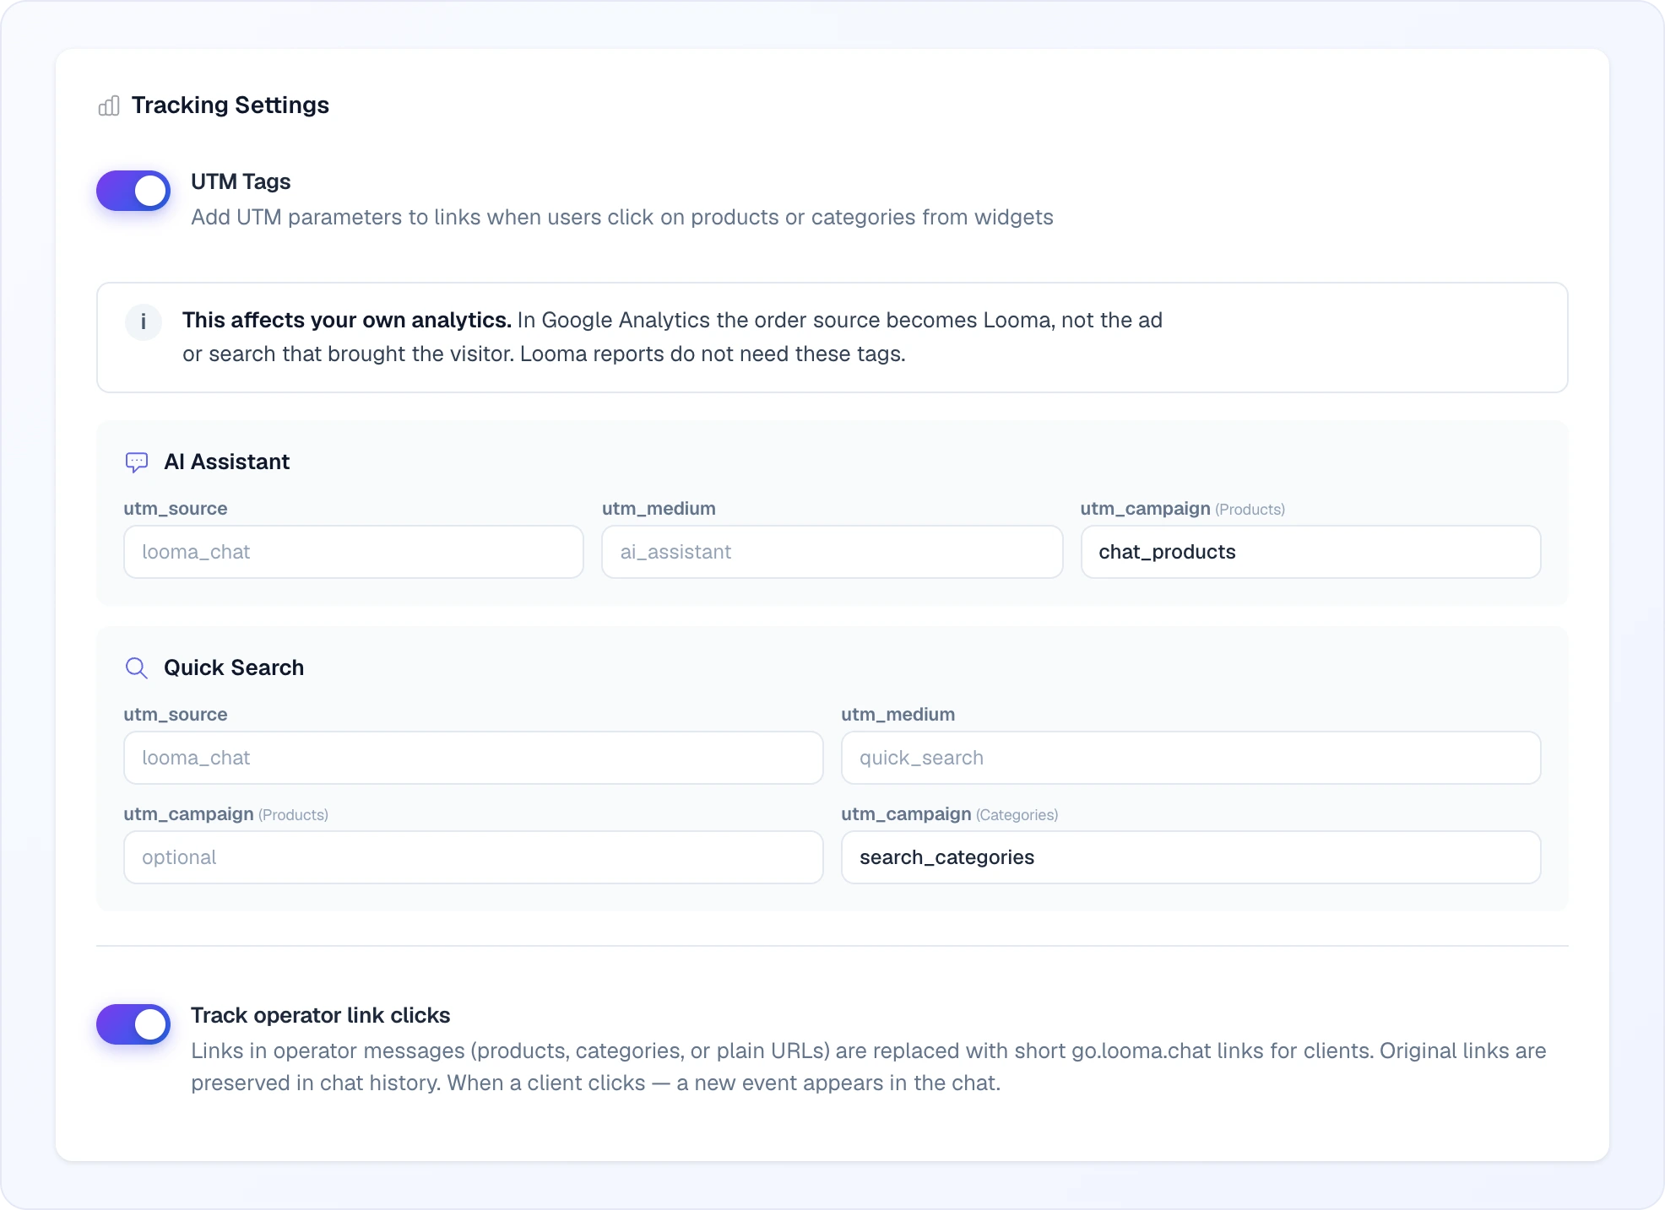Focus the Quick Search utm_source field
The image size is (1665, 1210).
click(474, 758)
